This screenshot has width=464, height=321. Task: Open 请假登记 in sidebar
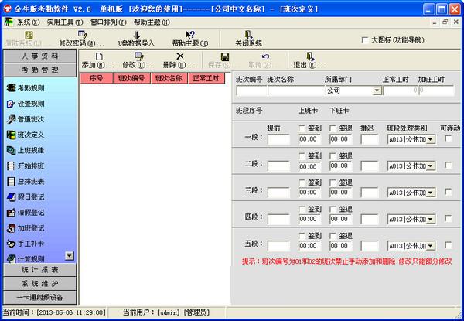click(26, 213)
